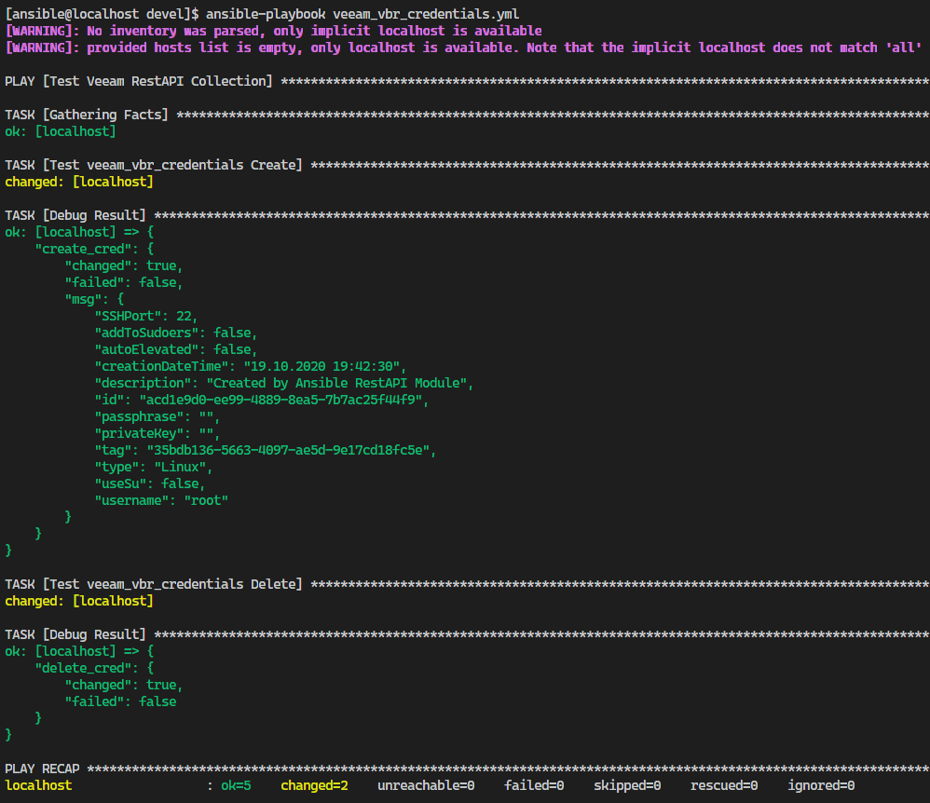Click the '"autoElevated": false' line
Screen dimensions: 930x803
pos(175,349)
